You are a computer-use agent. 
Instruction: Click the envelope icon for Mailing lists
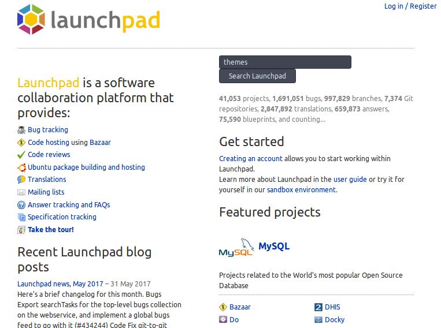[21, 192]
